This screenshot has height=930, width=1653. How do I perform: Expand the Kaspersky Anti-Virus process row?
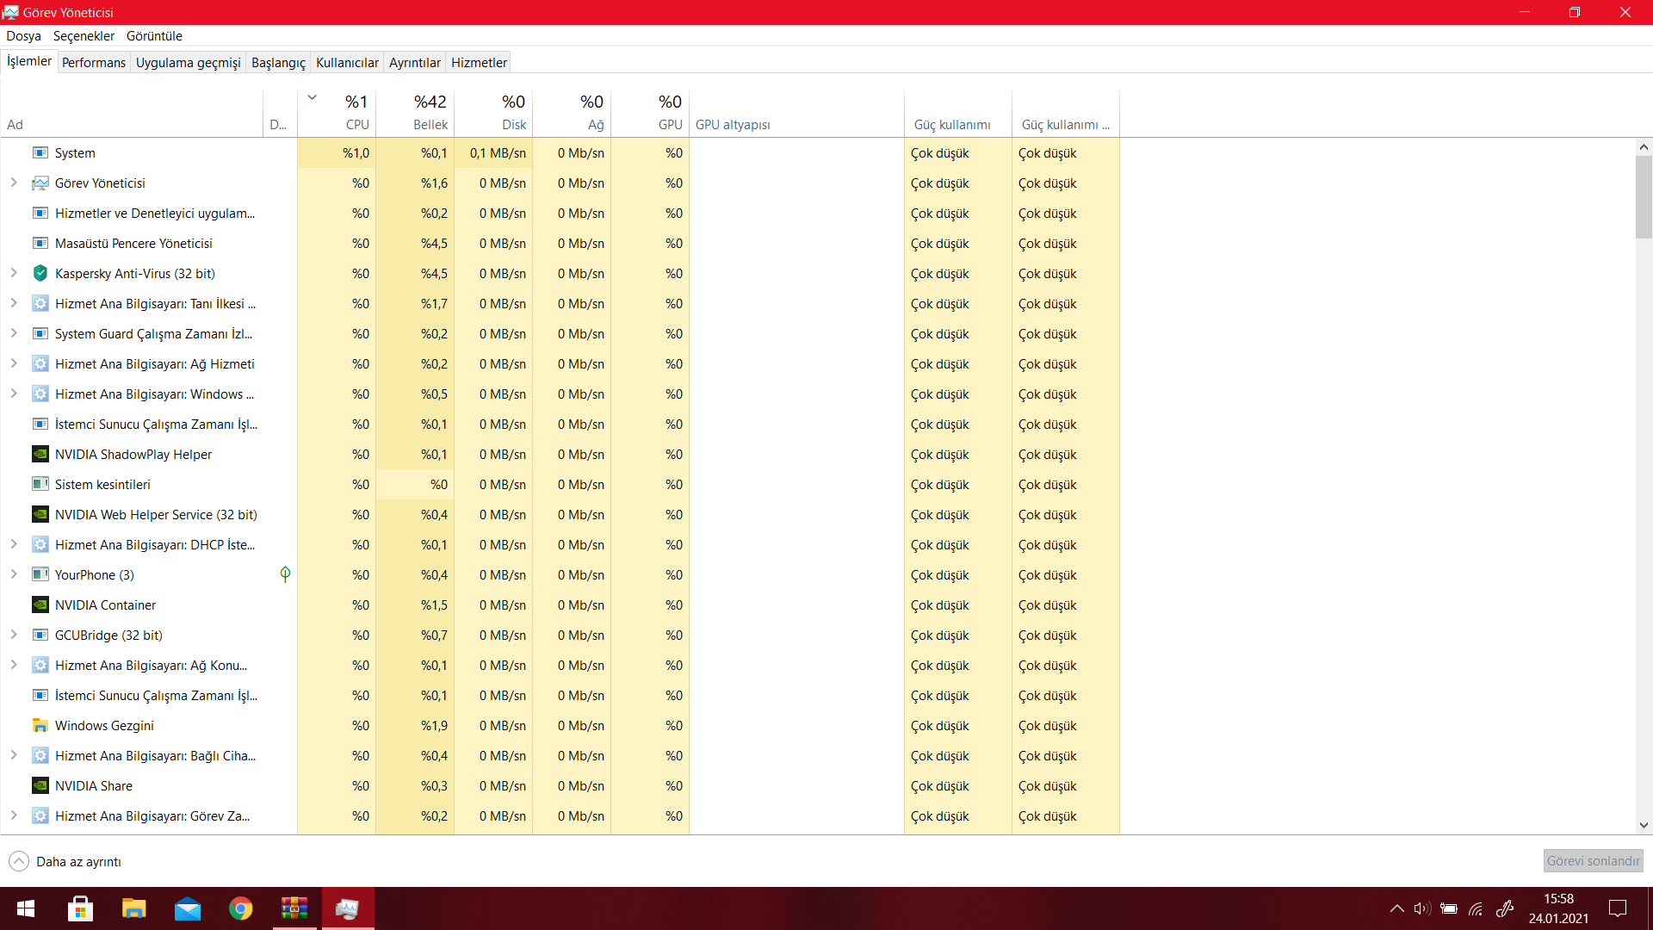(14, 273)
